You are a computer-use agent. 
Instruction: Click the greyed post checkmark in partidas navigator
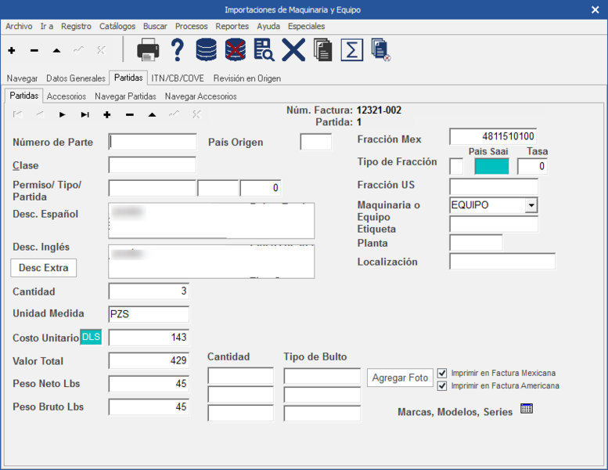[x=174, y=114]
